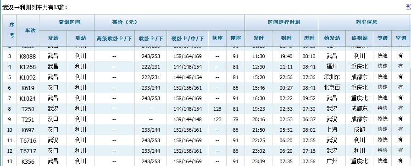The image size is (411, 166).
Task: Select duration 07:36 of K1092
Action: [309, 77]
